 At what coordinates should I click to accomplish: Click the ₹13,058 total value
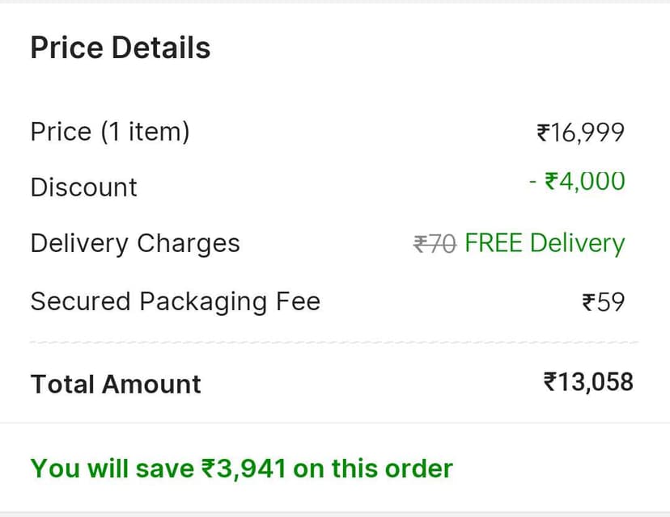point(588,381)
